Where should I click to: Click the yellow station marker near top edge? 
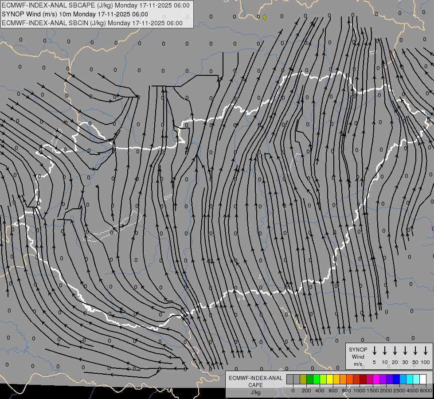(264, 17)
